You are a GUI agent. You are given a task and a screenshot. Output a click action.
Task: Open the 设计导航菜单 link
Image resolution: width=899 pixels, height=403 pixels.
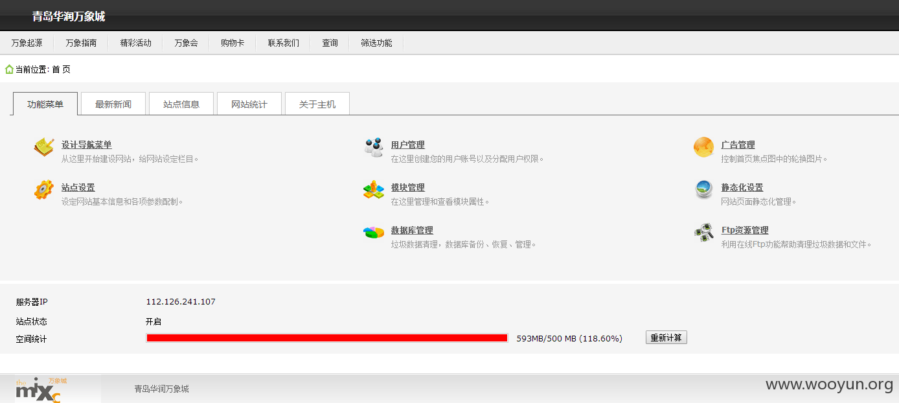[x=87, y=145]
